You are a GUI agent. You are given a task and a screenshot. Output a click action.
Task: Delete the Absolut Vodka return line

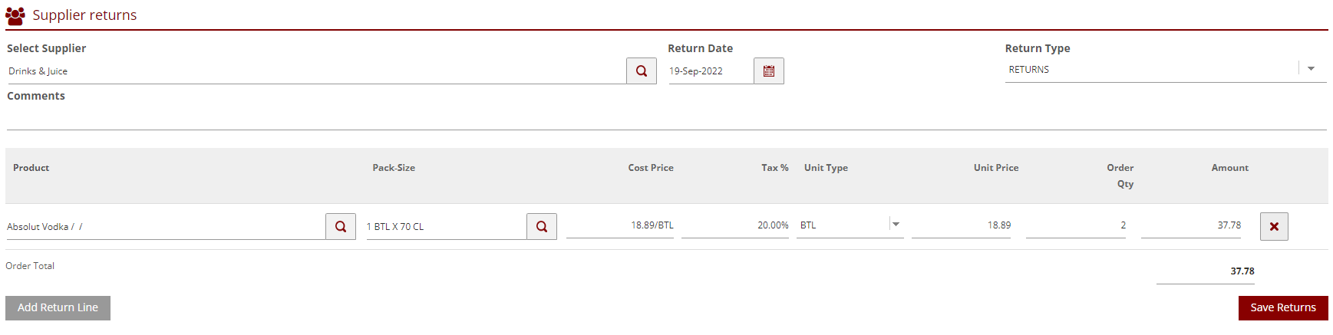1274,227
